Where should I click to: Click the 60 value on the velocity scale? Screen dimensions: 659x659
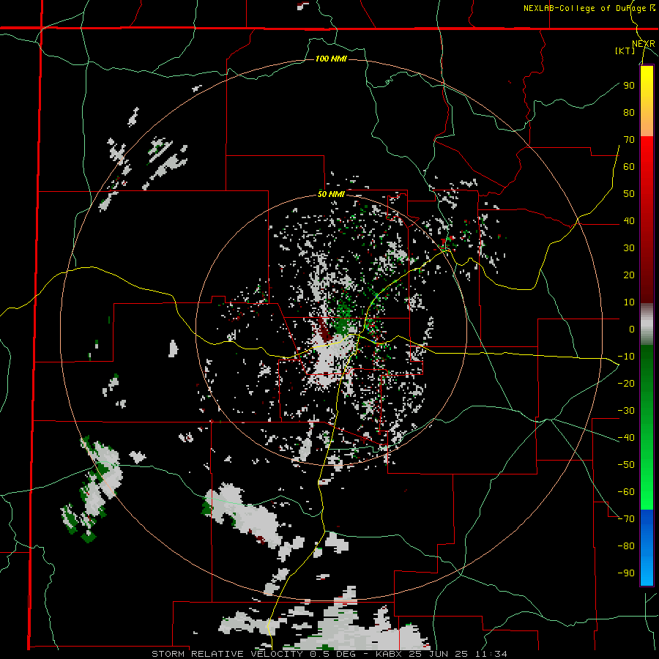click(629, 167)
